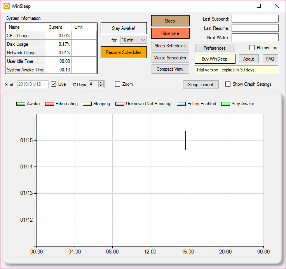Screen dimensions: 286x269
Task: Enable the History Log checkbox
Action: [252, 48]
